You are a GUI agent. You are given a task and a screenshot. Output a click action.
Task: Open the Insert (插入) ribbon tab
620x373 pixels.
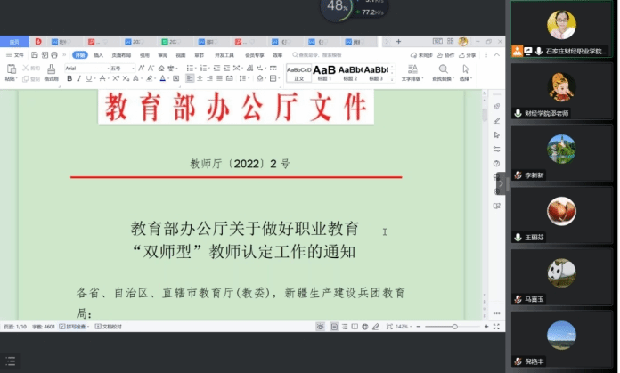98,55
